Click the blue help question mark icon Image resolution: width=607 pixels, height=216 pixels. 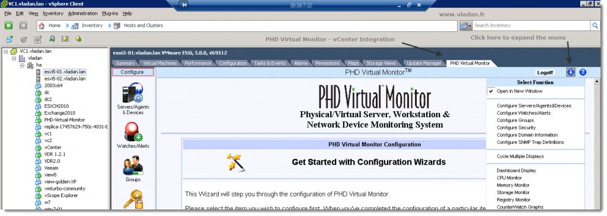(583, 72)
